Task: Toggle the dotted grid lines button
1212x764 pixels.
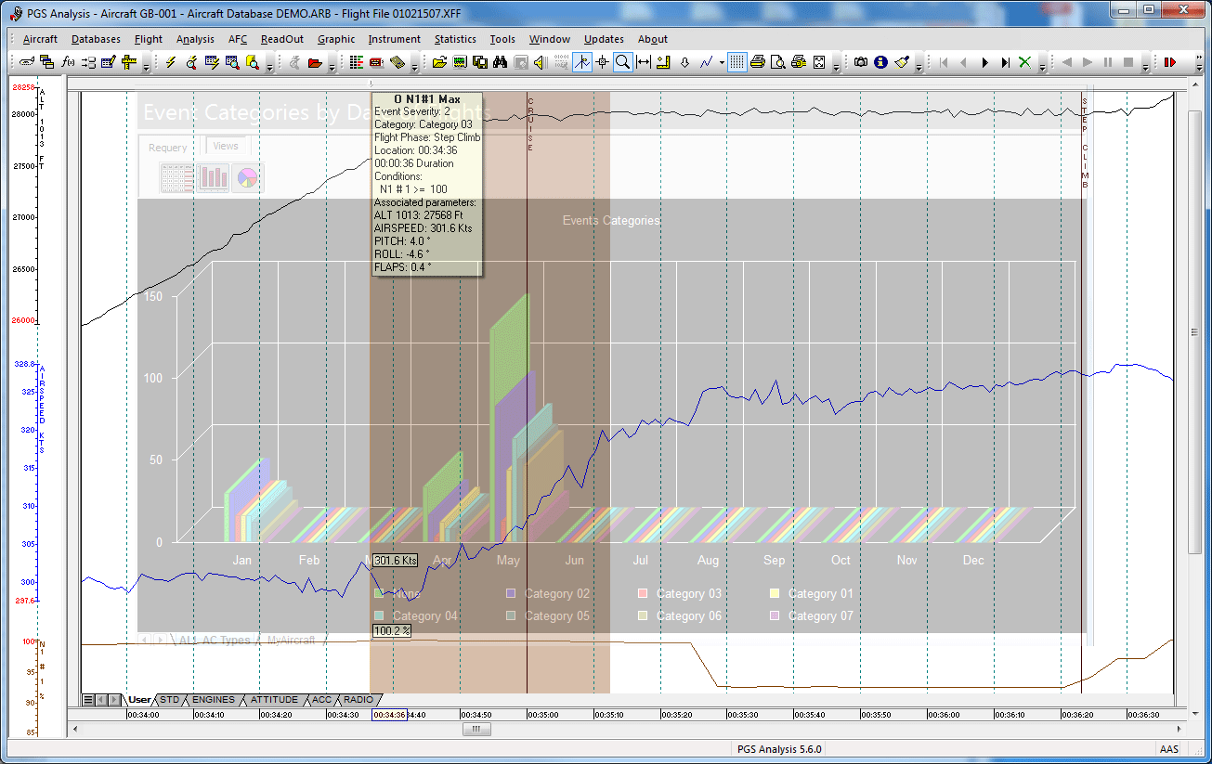Action: point(736,62)
